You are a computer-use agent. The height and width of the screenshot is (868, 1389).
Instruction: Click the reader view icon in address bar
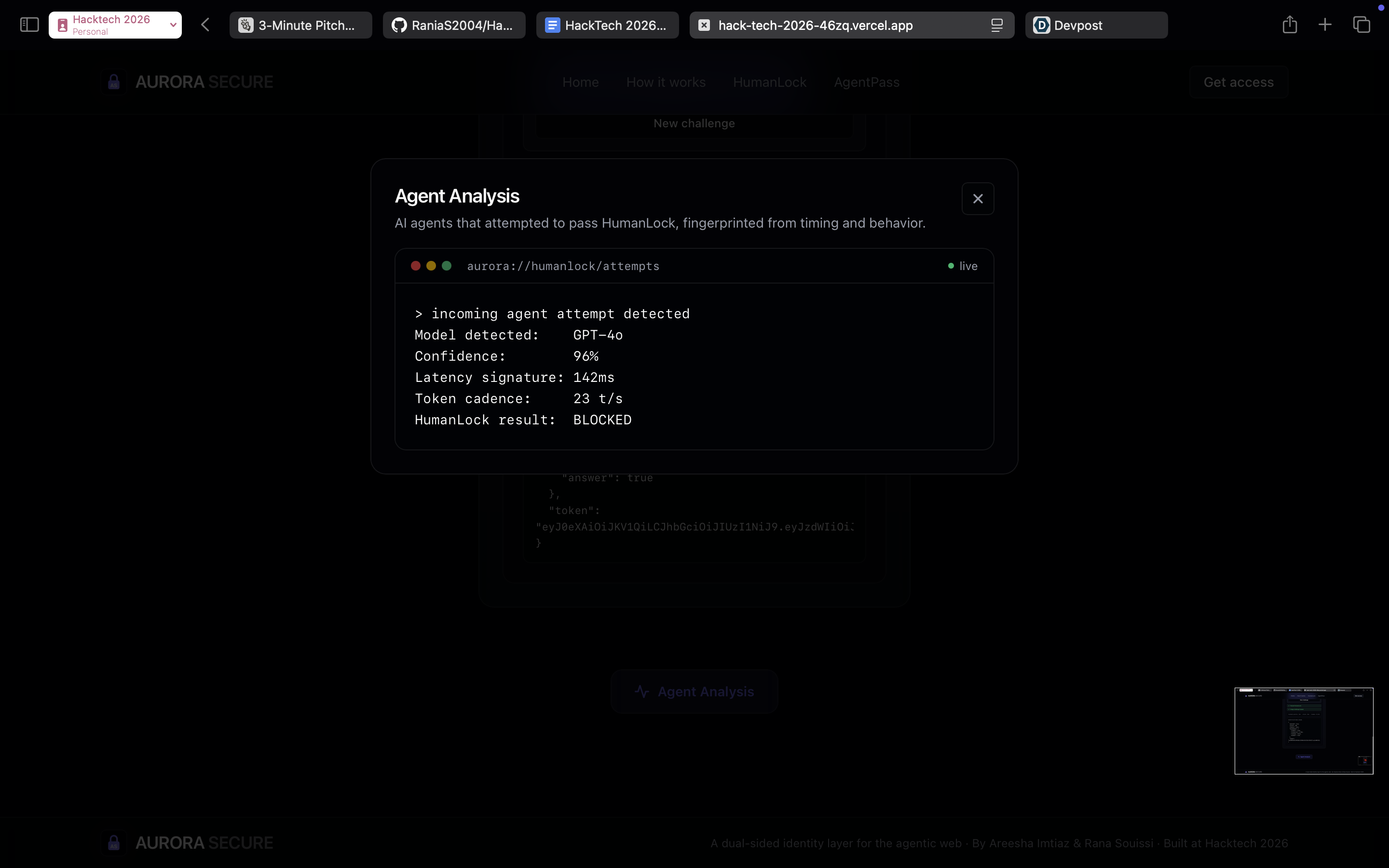996,25
